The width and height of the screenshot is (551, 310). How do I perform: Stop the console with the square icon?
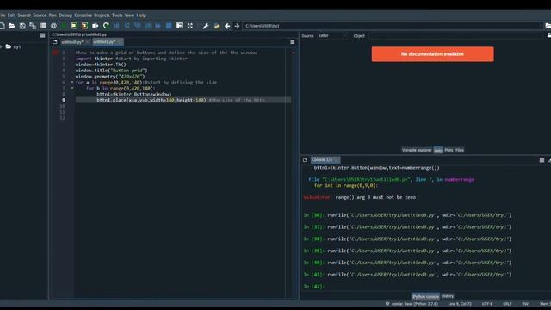click(x=542, y=160)
